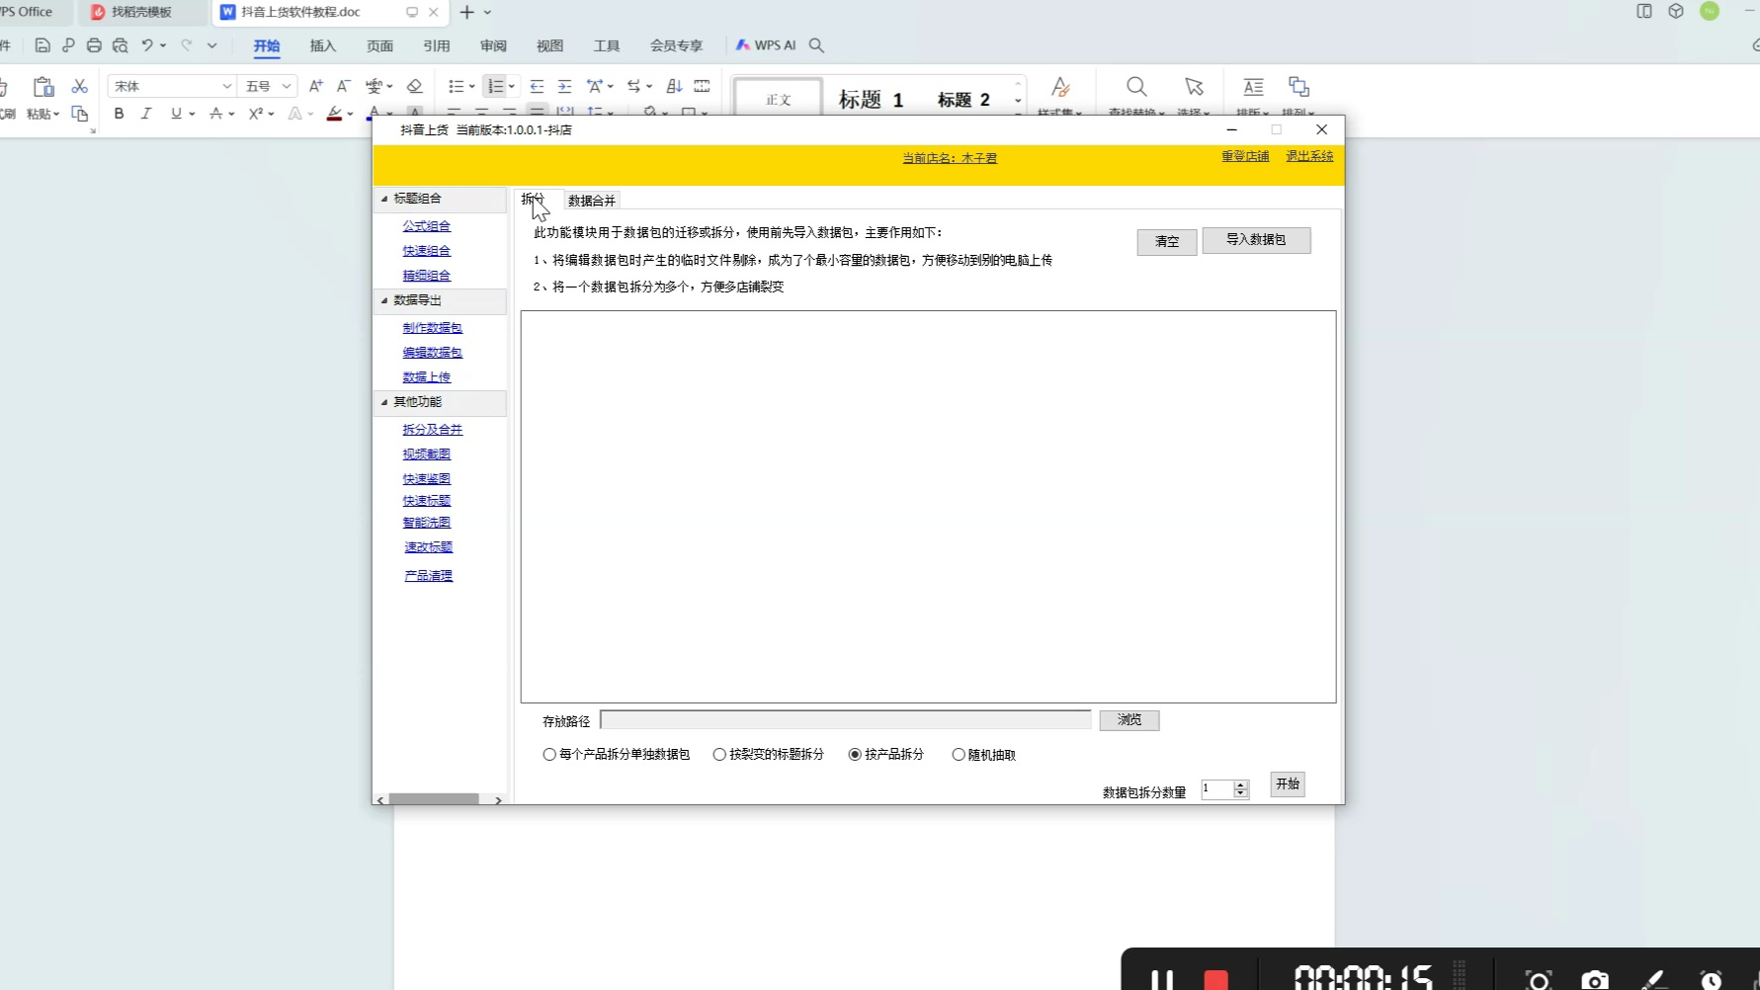Collapse the 标题组合 tree section
1760x990 pixels.
[x=384, y=199]
